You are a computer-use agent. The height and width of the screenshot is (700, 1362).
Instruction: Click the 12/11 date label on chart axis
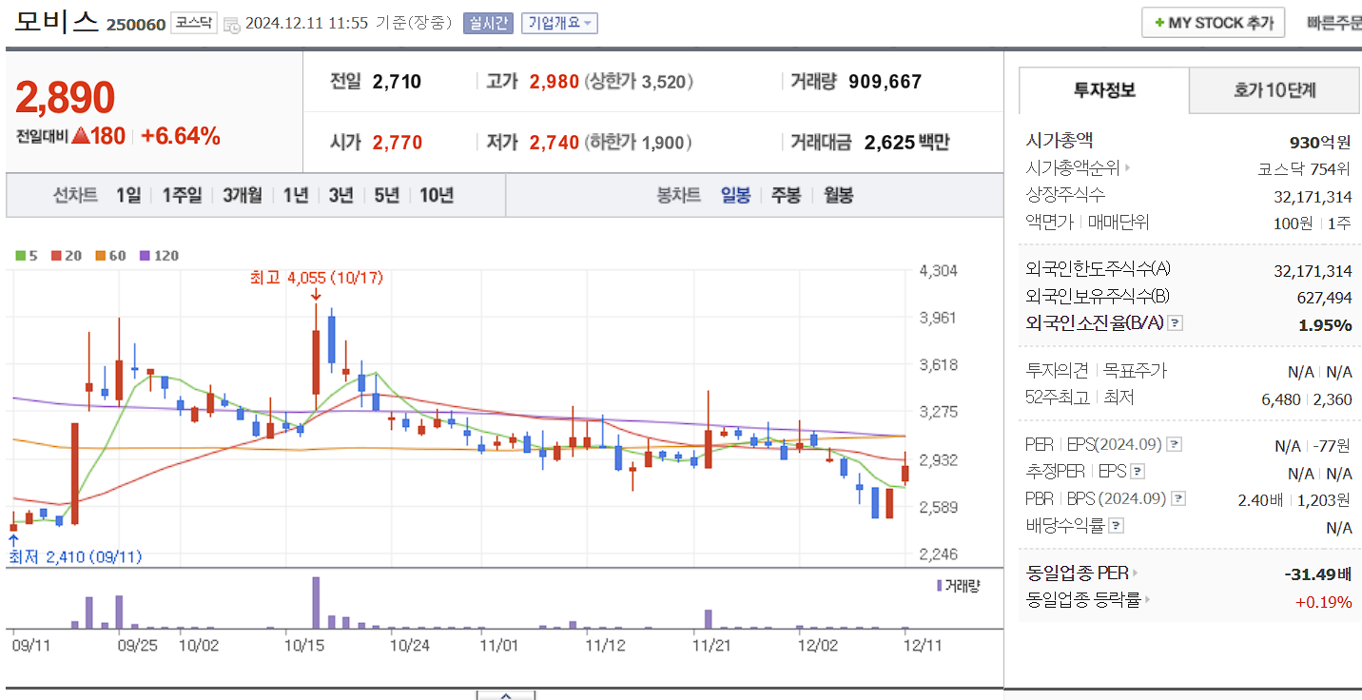point(923,645)
